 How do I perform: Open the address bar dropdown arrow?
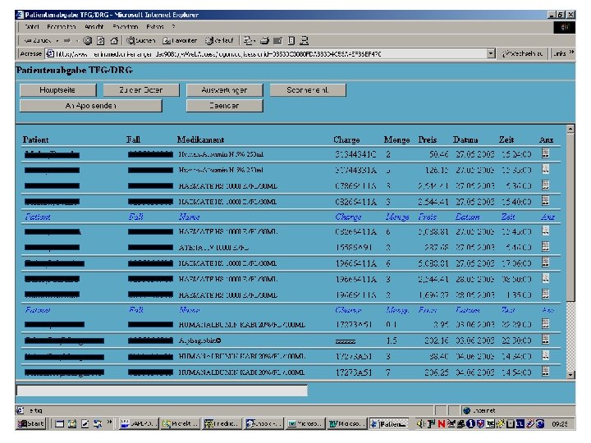coord(490,54)
